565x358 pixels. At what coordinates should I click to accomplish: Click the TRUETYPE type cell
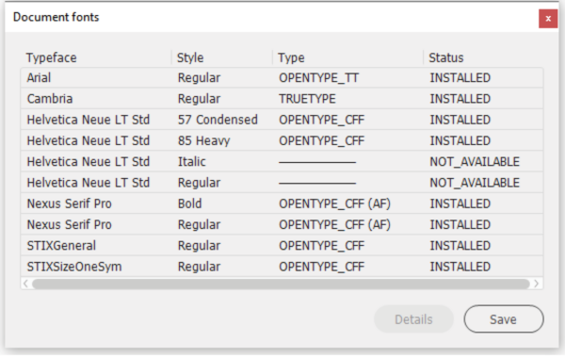307,99
